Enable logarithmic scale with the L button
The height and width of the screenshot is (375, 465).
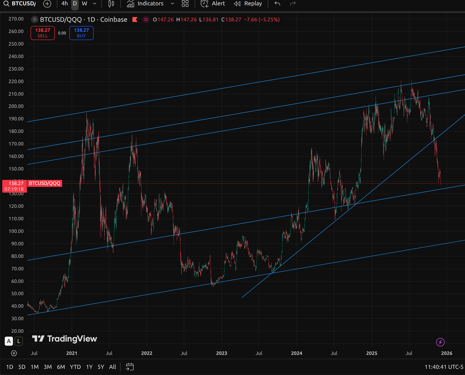coord(18,341)
